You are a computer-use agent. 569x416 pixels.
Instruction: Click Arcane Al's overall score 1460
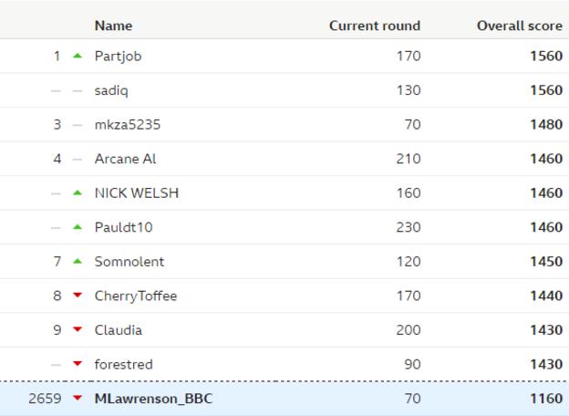[546, 159]
